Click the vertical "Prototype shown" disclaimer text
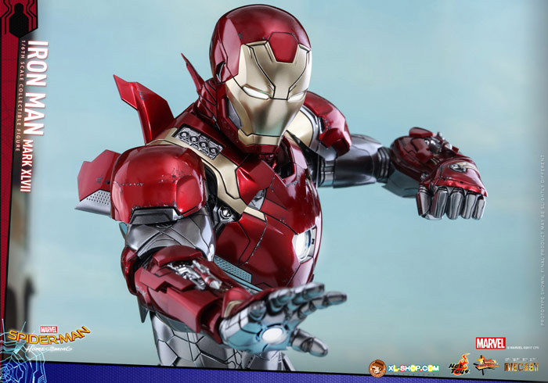 [x=543, y=241]
